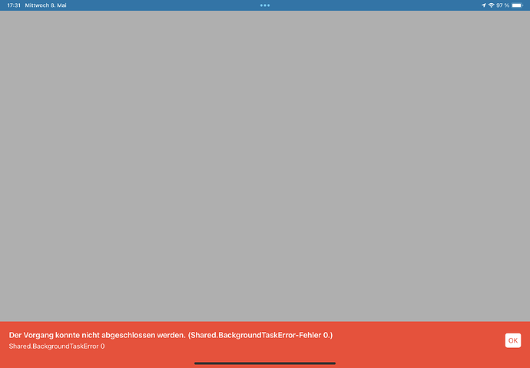Tap the '97 %' battery percentage
The height and width of the screenshot is (368, 530).
click(x=502, y=5)
